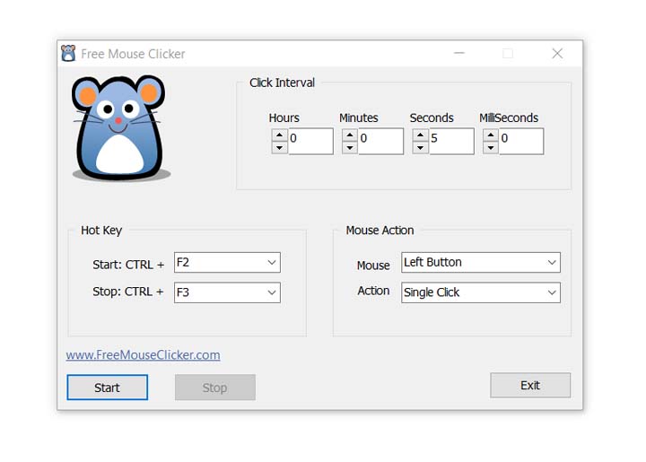Click the Hot Key group label

click(x=101, y=231)
